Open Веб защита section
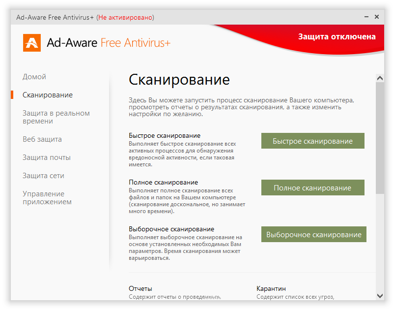 42,139
